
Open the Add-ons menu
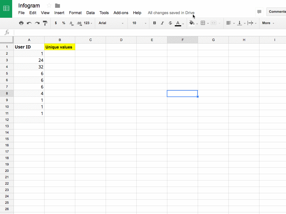tap(121, 13)
